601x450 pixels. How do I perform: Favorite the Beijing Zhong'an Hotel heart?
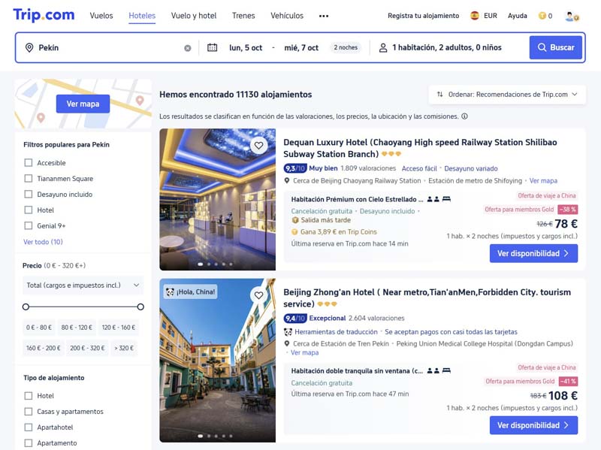(x=258, y=295)
